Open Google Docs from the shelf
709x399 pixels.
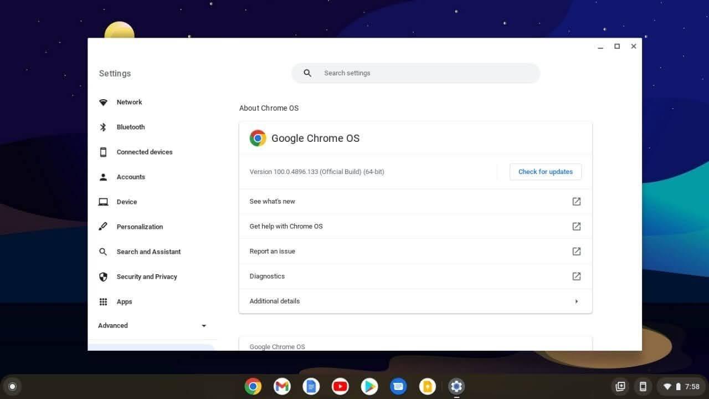click(x=311, y=386)
